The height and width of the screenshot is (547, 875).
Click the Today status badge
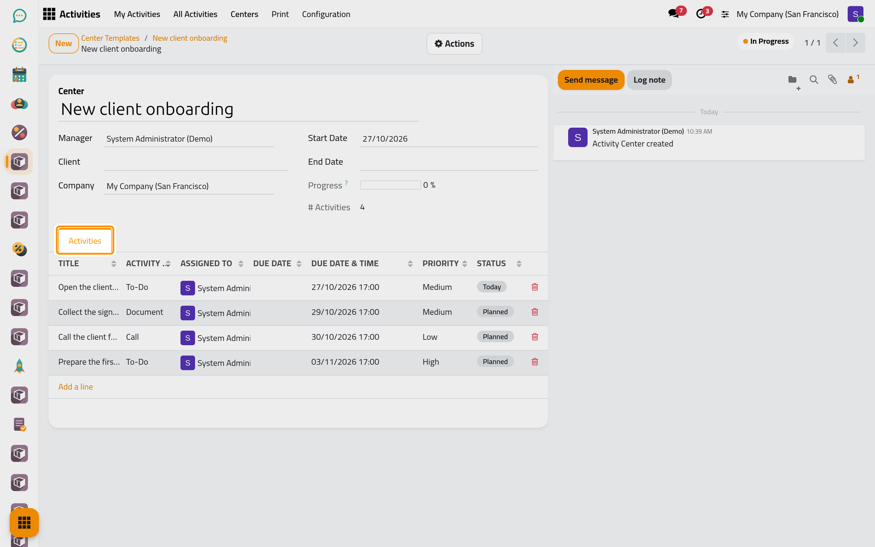[x=492, y=287]
